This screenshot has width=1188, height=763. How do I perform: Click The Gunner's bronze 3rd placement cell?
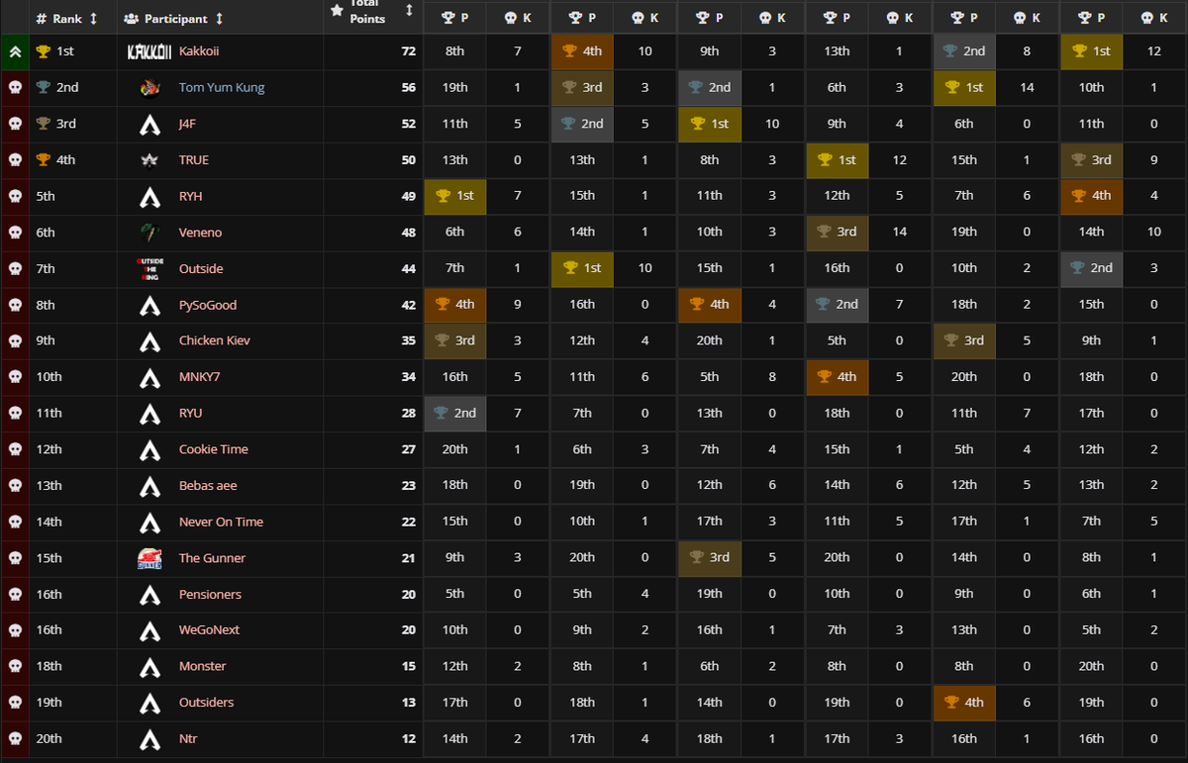pos(710,558)
